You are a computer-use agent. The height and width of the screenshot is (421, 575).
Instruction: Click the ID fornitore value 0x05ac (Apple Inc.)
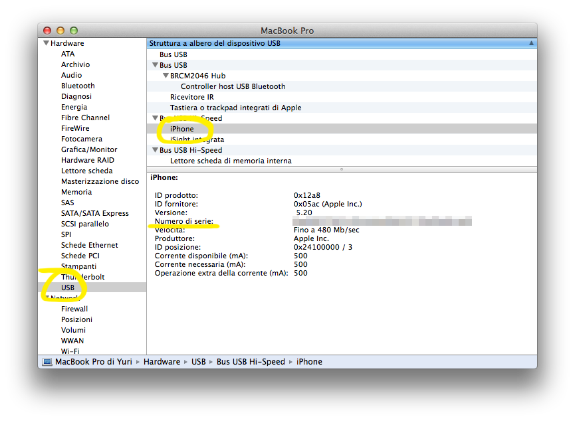328,204
